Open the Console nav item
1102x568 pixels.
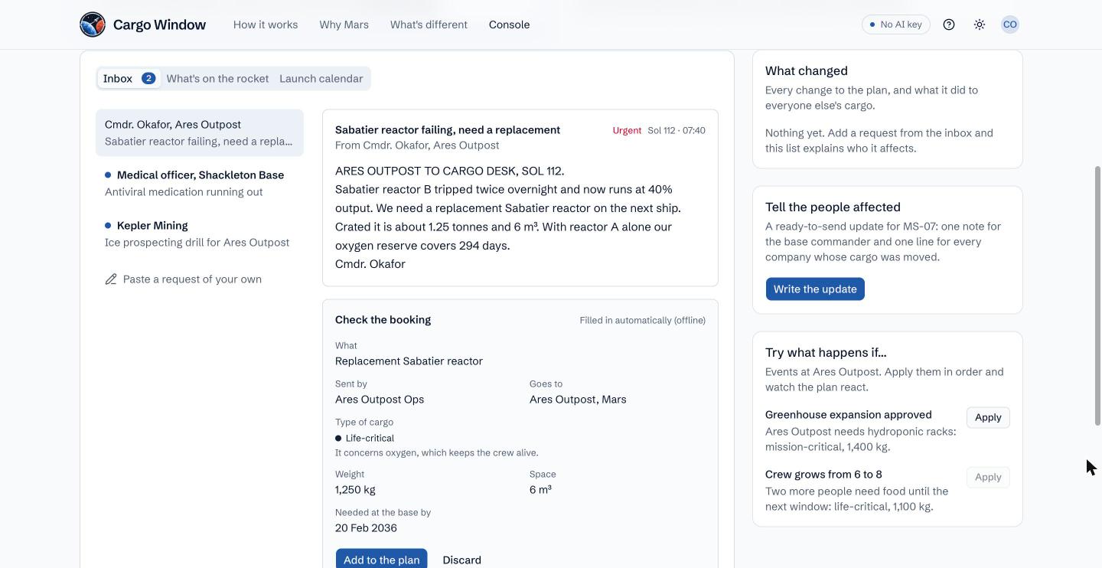pyautogui.click(x=510, y=24)
